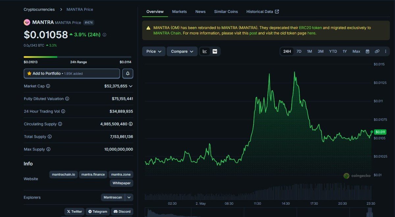Viewport: 395px width, 217px height.
Task: Switch to the News tab
Action: [200, 12]
